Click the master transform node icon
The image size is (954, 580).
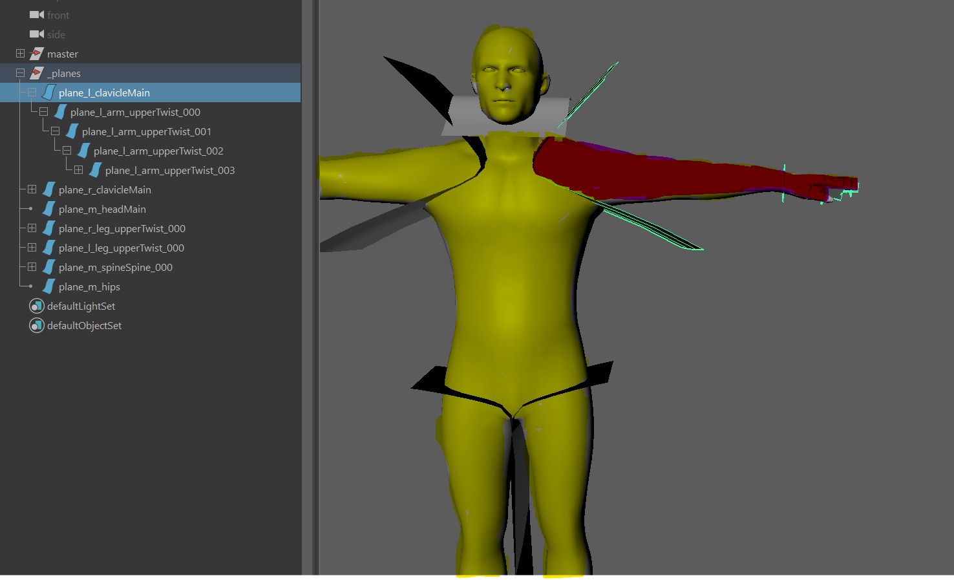coord(37,54)
